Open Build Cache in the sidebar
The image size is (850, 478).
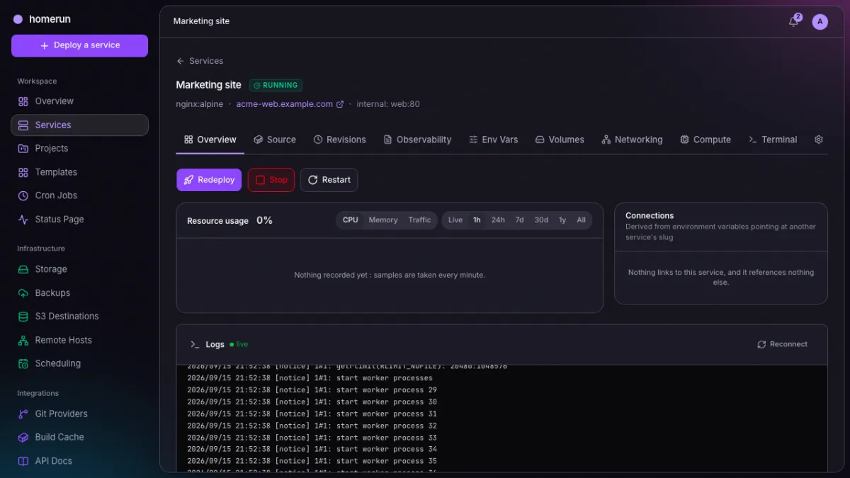click(x=79, y=437)
